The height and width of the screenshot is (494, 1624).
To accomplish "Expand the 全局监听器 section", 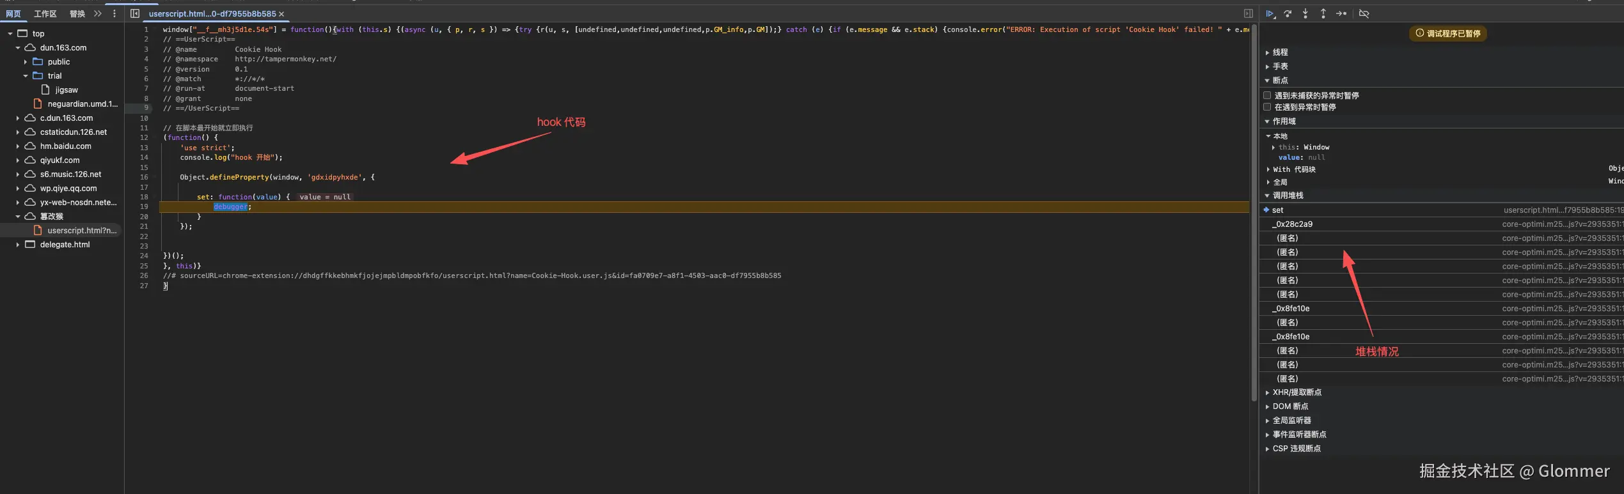I will [1267, 421].
